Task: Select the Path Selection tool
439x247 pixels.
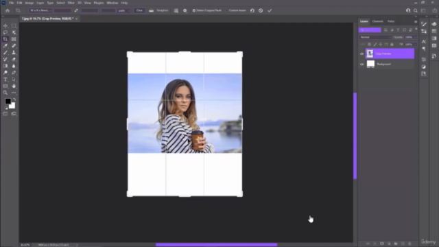Action: (14, 80)
